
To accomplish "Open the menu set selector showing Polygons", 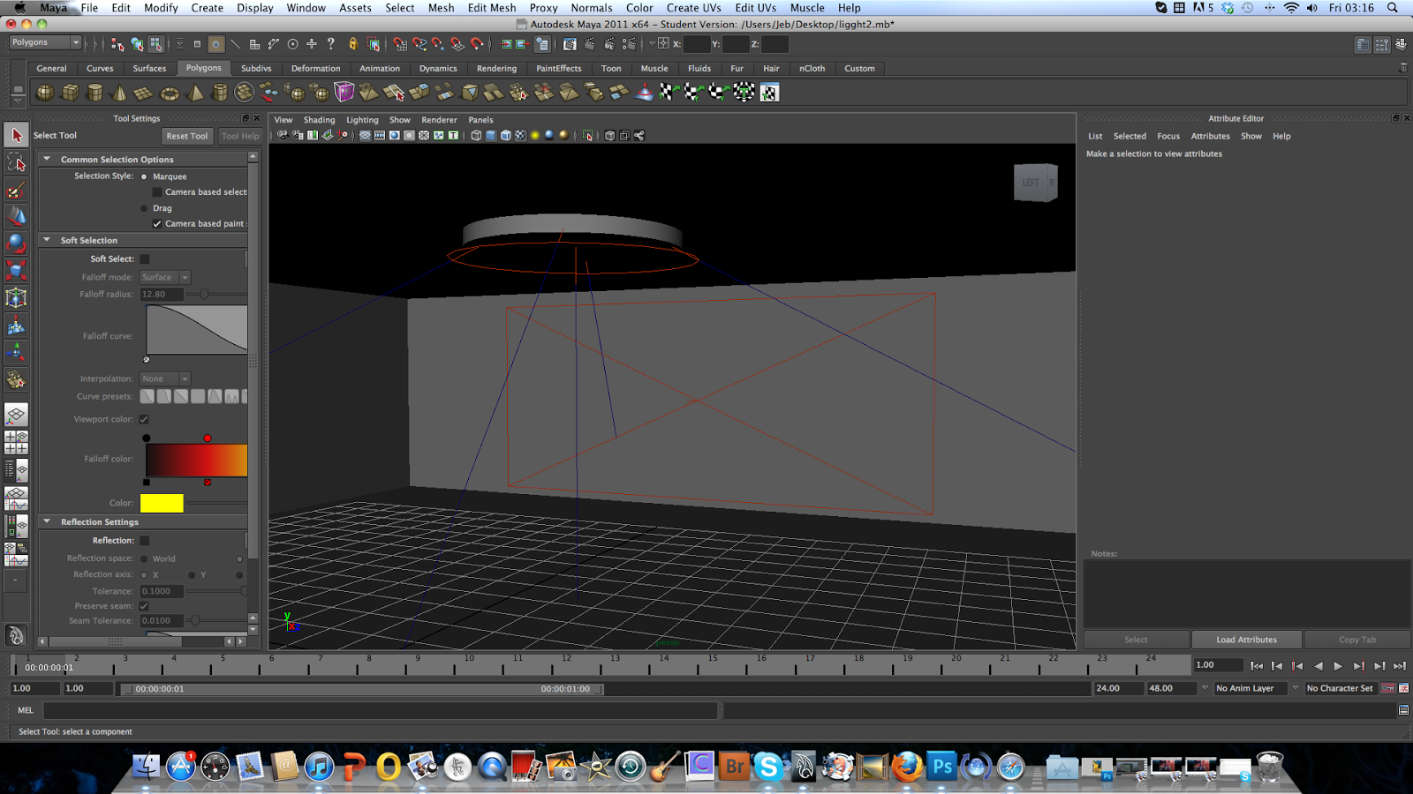I will 44,41.
